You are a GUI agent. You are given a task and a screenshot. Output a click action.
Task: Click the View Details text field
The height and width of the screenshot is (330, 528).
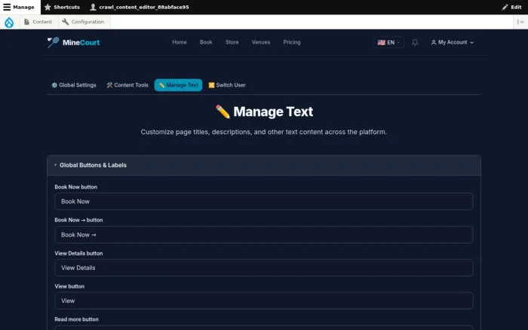pos(264,267)
